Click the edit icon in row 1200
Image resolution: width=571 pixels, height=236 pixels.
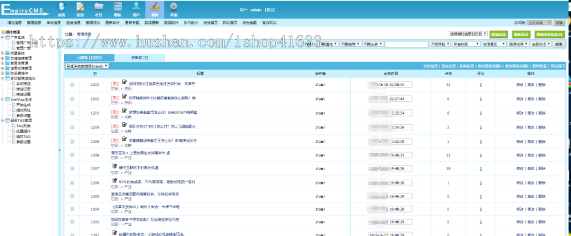[124, 125]
